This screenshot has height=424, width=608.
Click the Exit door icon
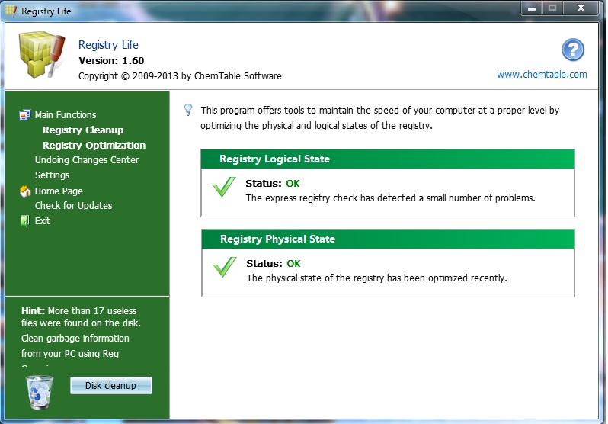point(25,221)
